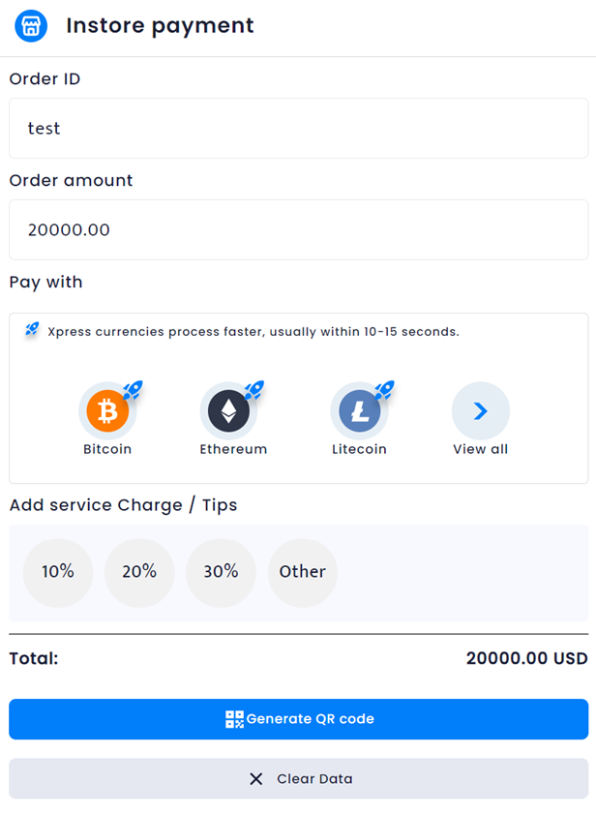Choose the Other tip amount option
596x813 pixels.
[x=303, y=573]
